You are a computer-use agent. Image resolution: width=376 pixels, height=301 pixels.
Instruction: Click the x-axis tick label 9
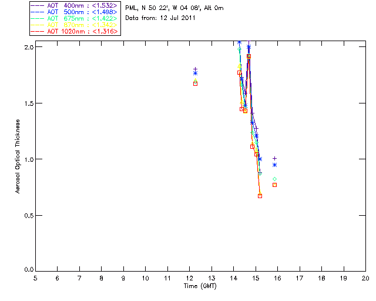tap(123, 278)
